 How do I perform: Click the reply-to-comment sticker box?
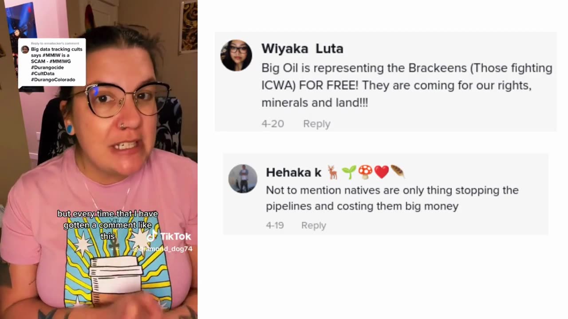tap(52, 62)
